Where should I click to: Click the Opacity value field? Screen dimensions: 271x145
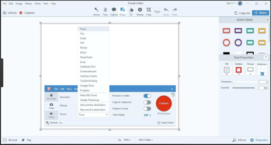(263, 88)
